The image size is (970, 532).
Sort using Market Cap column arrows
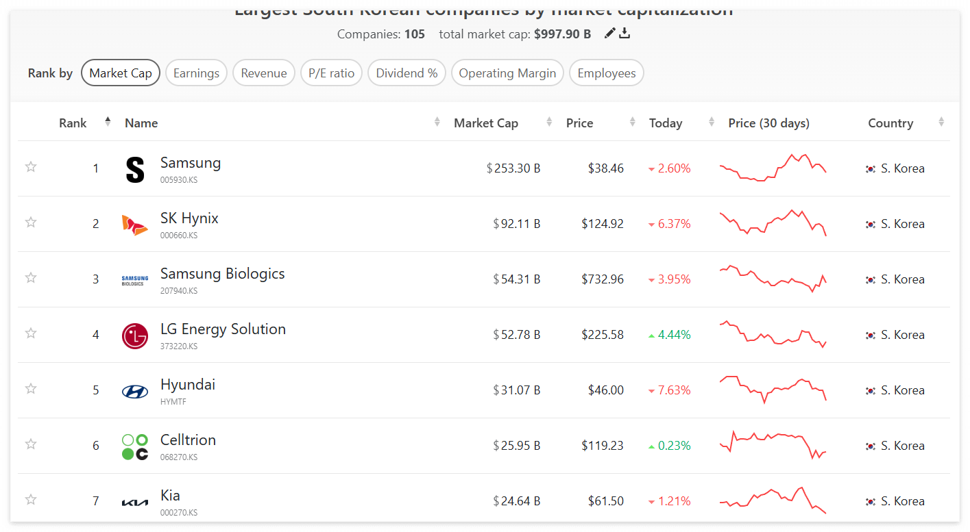(x=549, y=122)
